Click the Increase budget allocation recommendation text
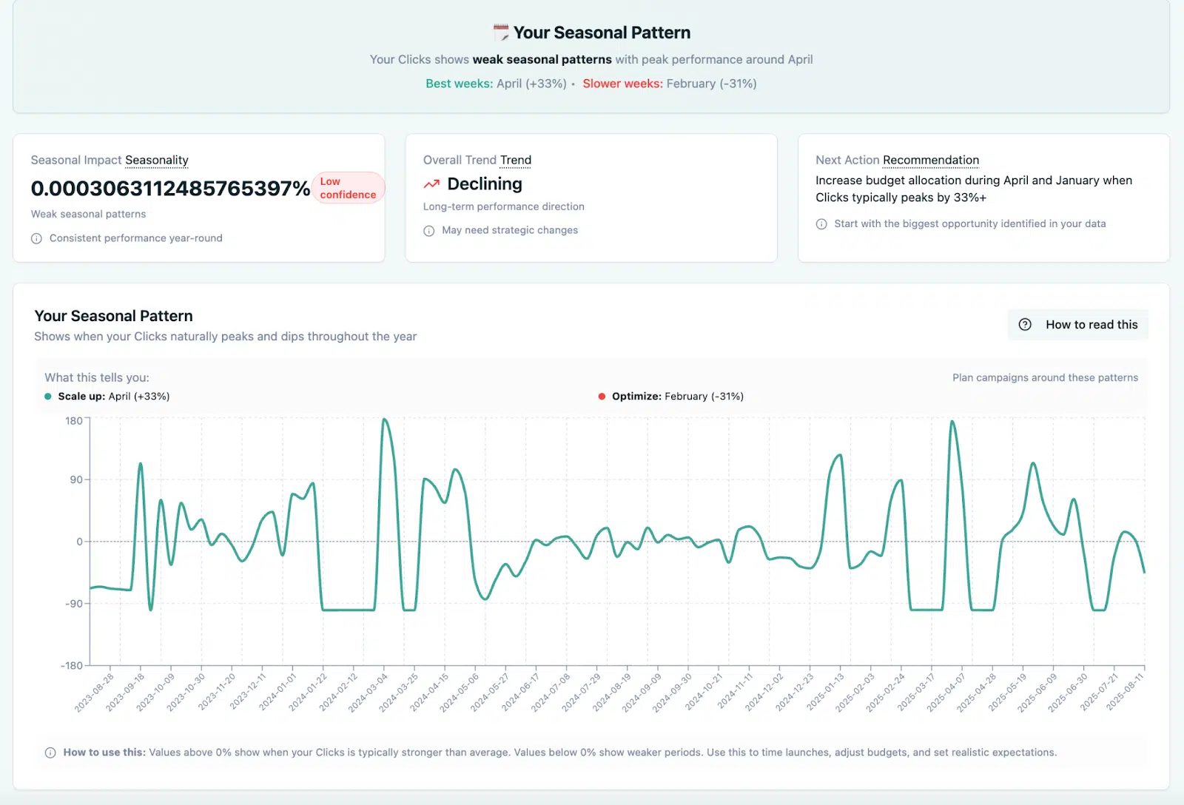The width and height of the screenshot is (1184, 805). [974, 189]
